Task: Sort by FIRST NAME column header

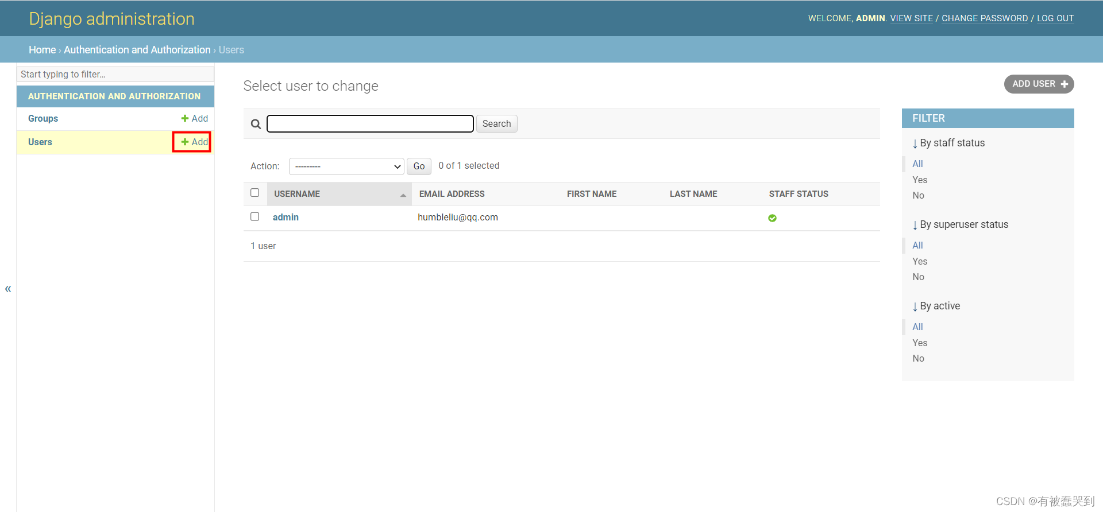Action: pyautogui.click(x=592, y=194)
